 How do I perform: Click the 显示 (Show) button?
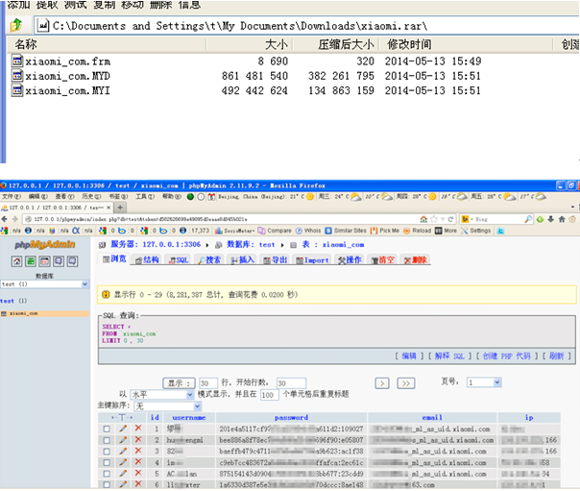click(x=179, y=382)
